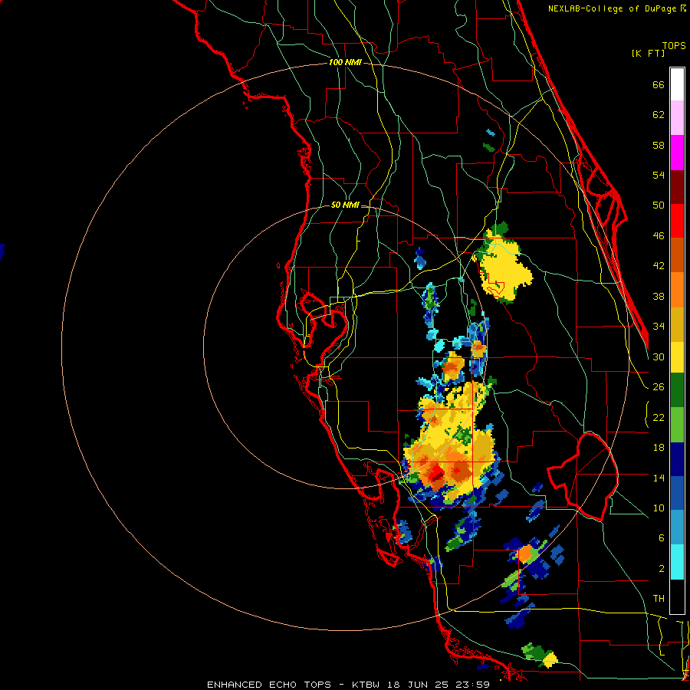Click the light green 22 kft legend swatch
This screenshot has height=690, width=690.
[677, 425]
